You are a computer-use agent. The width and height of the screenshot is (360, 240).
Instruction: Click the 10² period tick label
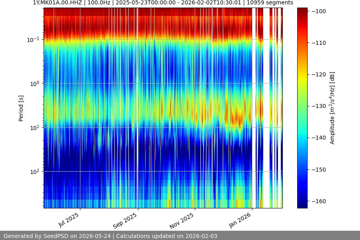[x=35, y=172]
